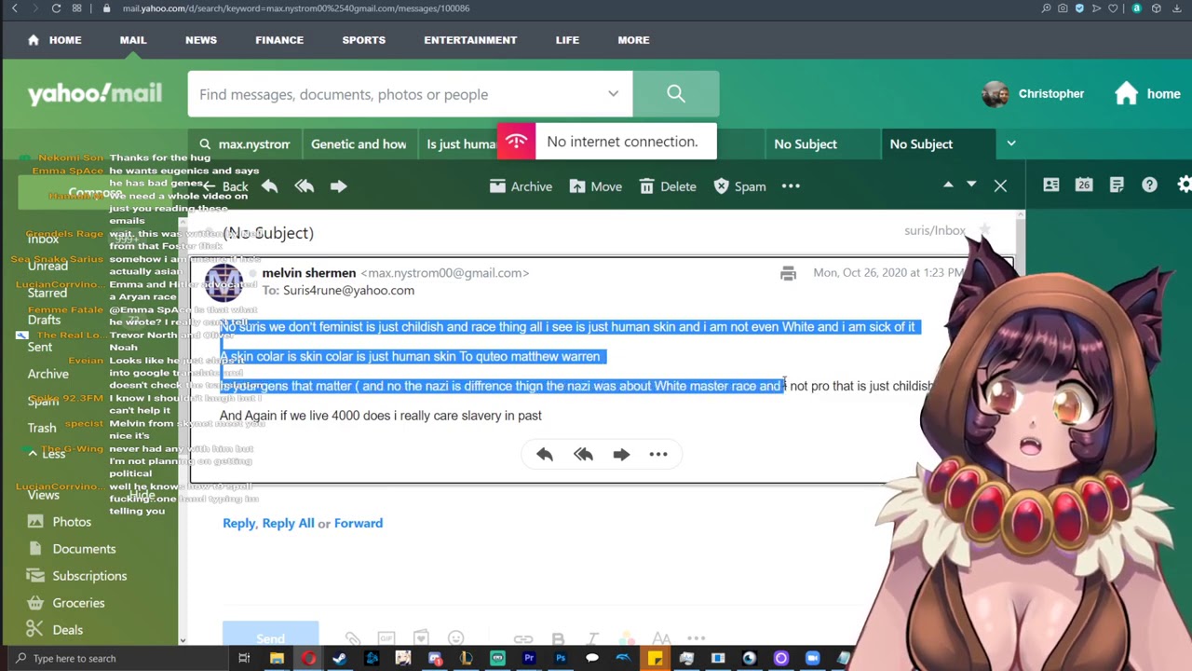The image size is (1192, 671).
Task: Reload the page in browser
Action: pyautogui.click(x=56, y=8)
